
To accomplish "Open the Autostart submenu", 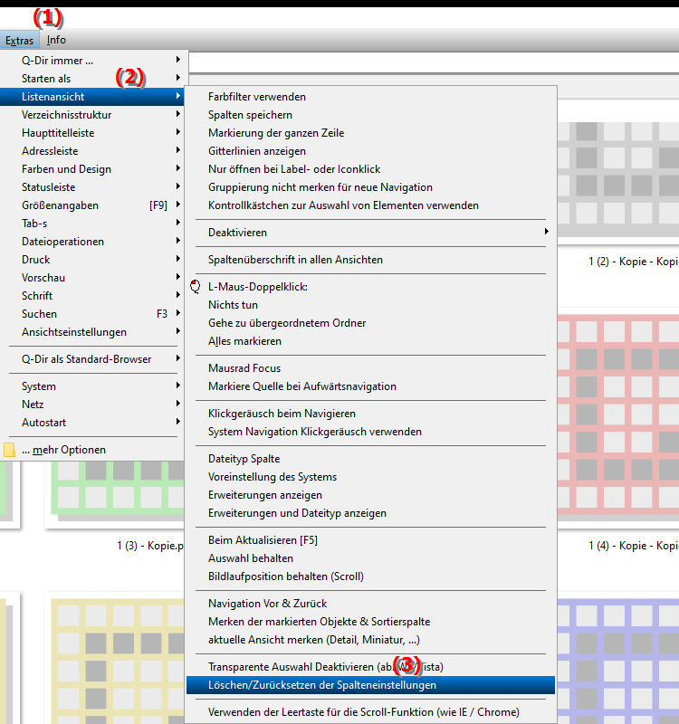I will [92, 423].
